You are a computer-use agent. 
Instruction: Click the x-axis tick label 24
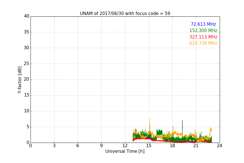219,146
